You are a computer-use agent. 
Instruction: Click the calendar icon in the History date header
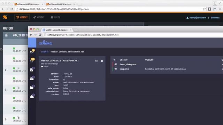[x=6, y=35]
